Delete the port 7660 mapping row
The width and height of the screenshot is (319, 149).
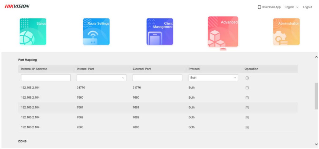(x=247, y=98)
